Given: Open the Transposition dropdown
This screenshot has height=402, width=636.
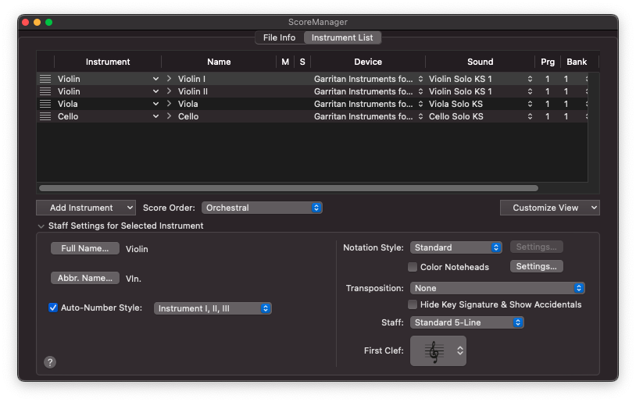Looking at the screenshot, I should pyautogui.click(x=497, y=288).
